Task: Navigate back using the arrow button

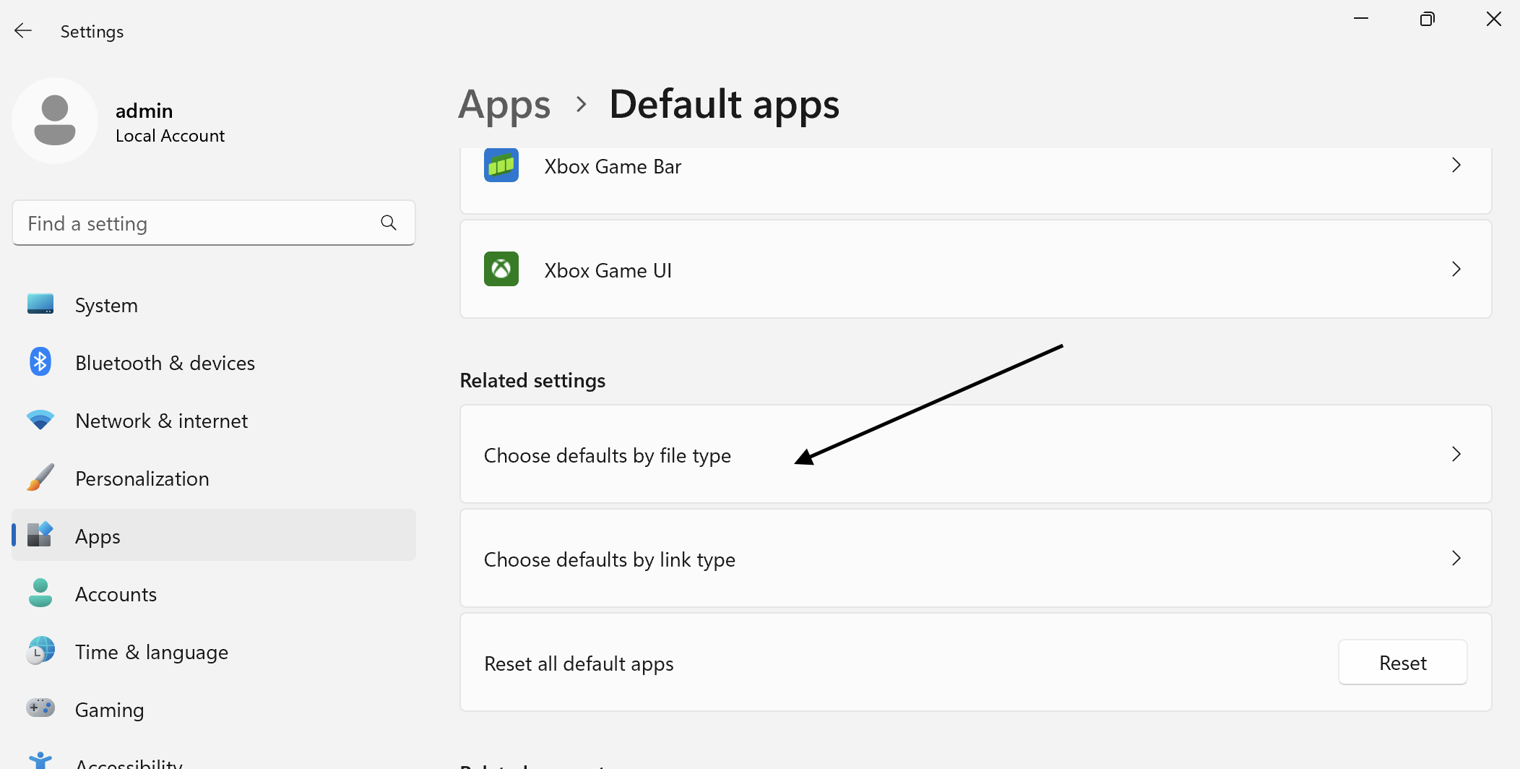Action: click(23, 30)
